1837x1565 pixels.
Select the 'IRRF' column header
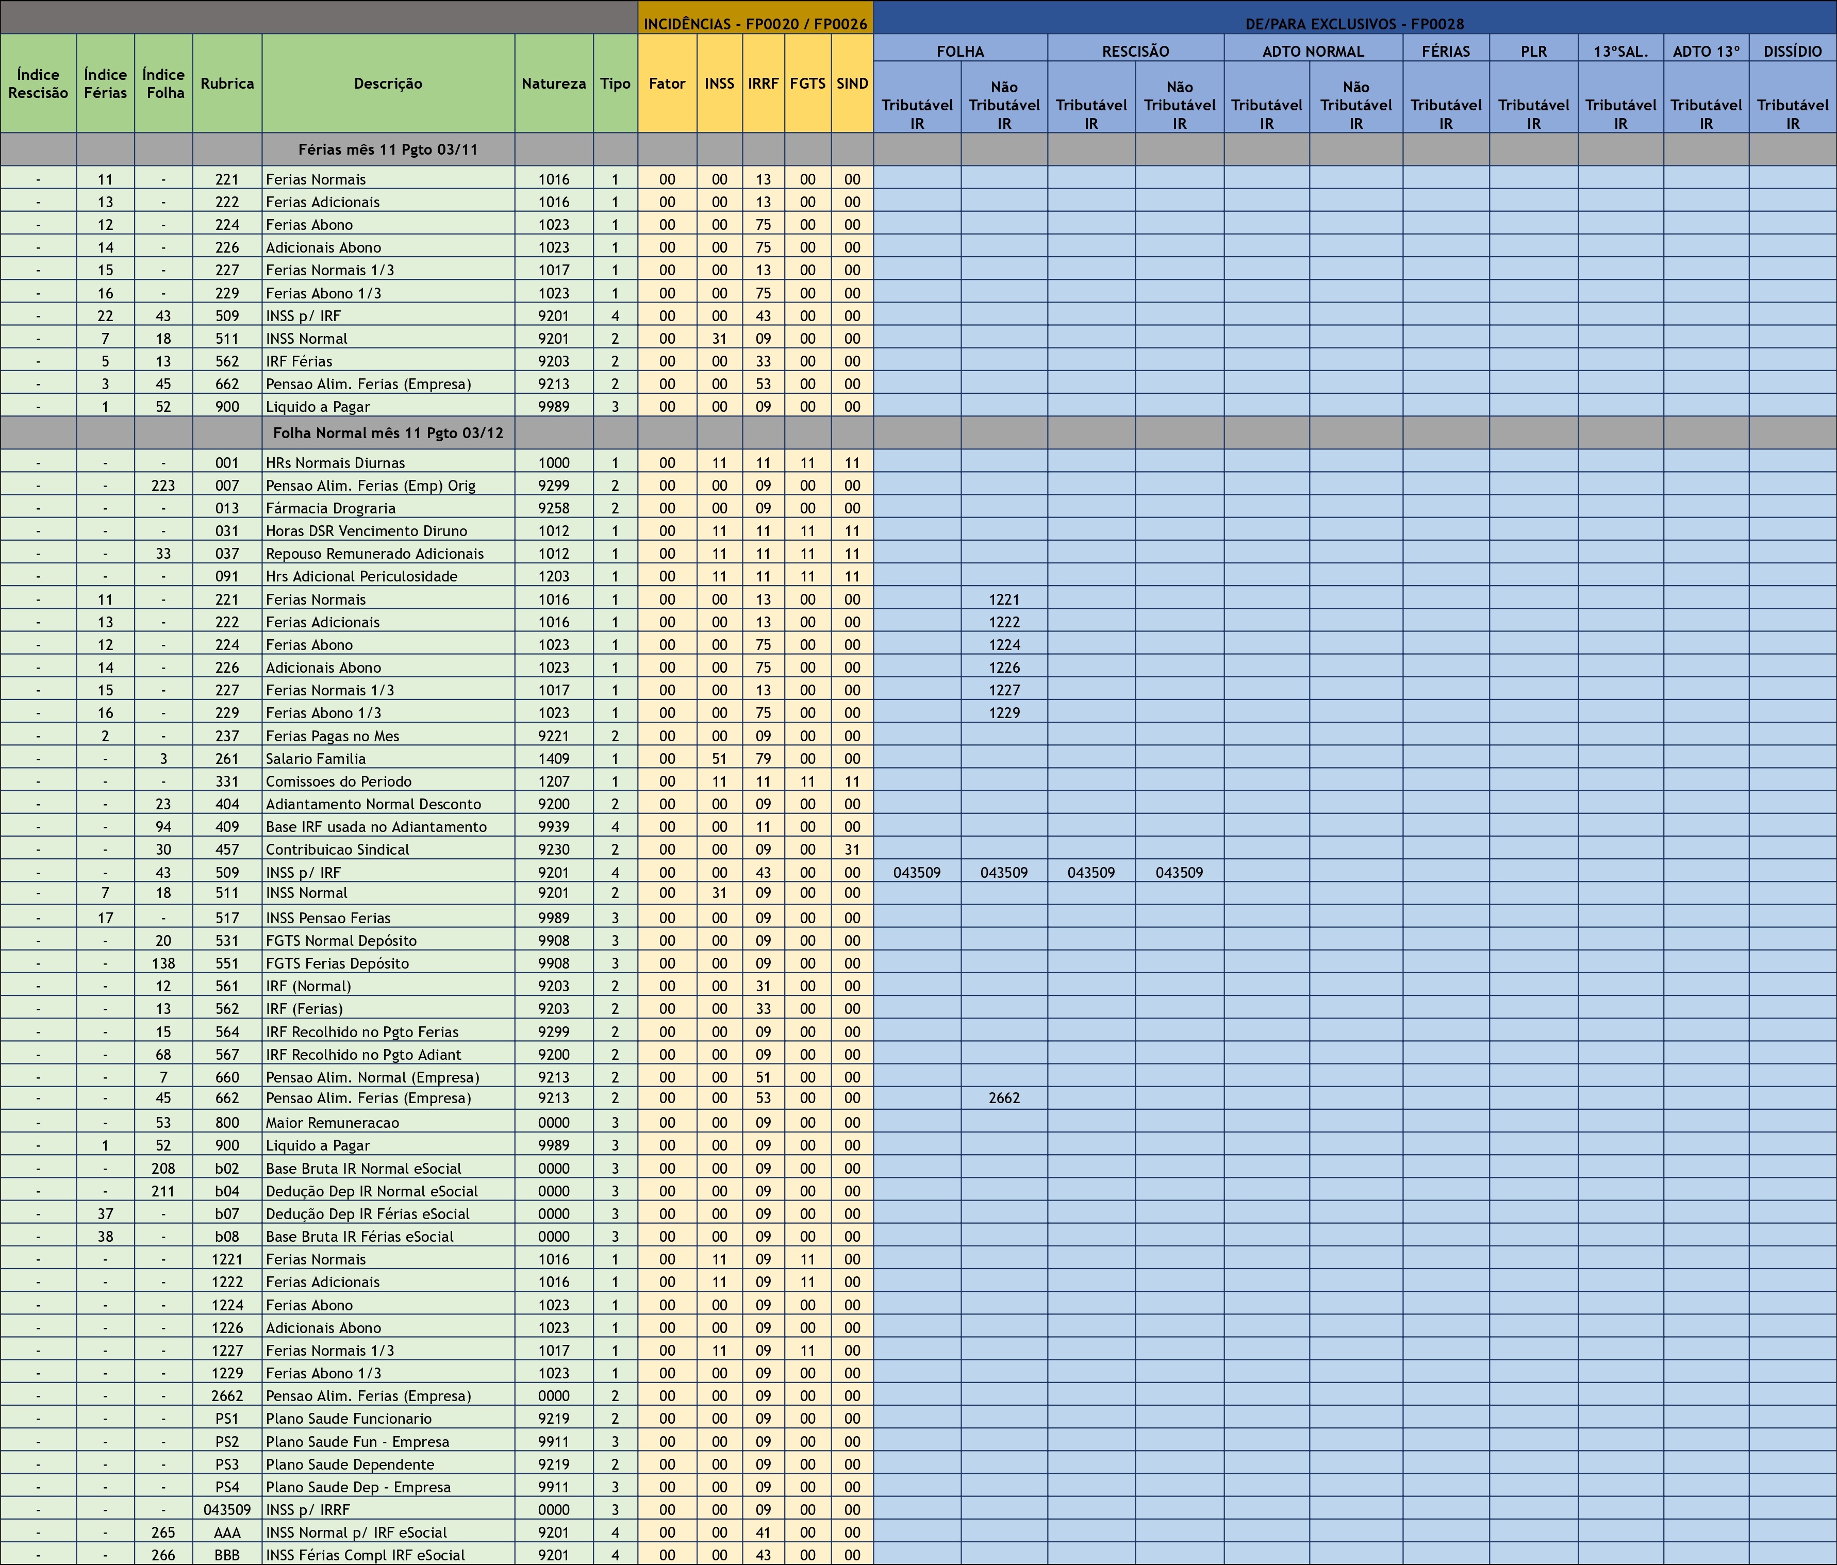click(x=764, y=84)
